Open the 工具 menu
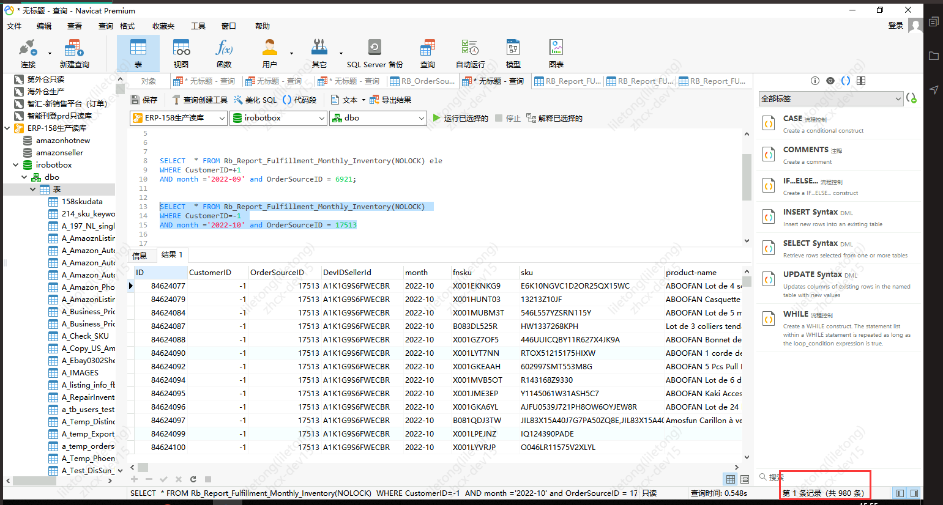The width and height of the screenshot is (943, 505). click(x=198, y=26)
